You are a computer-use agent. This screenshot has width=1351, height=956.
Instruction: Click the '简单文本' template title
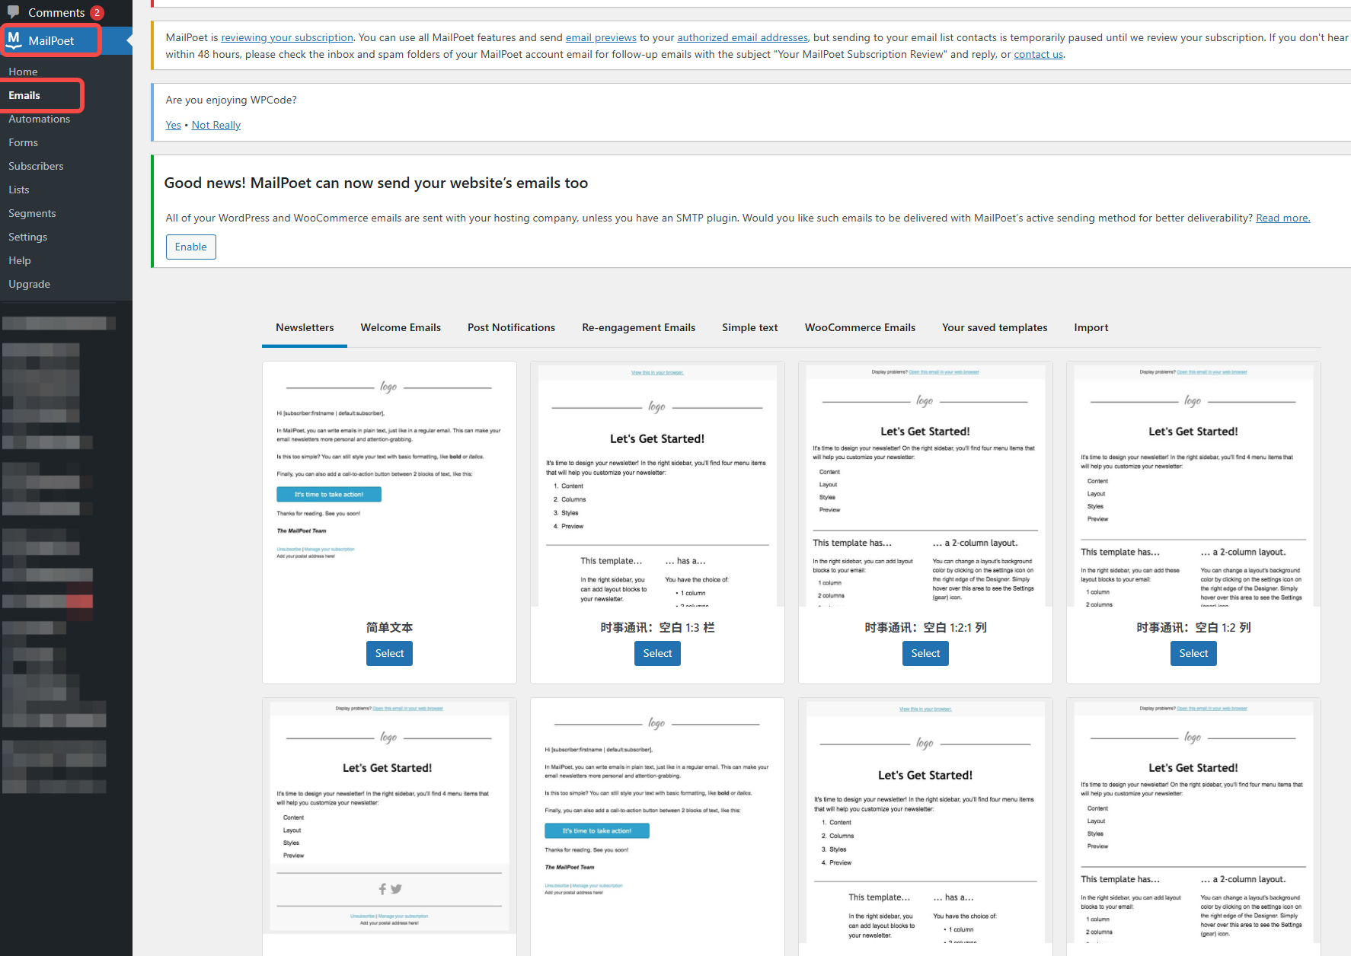click(x=389, y=627)
